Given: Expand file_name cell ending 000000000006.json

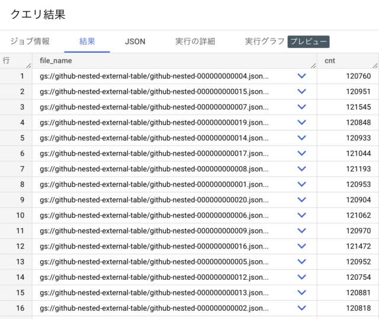Looking at the screenshot, I should (301, 215).
